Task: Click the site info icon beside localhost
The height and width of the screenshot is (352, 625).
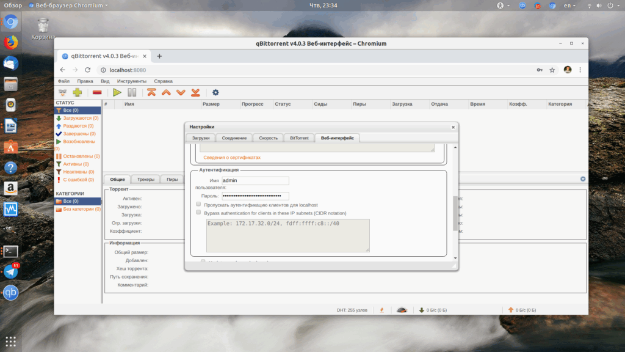Action: click(103, 70)
